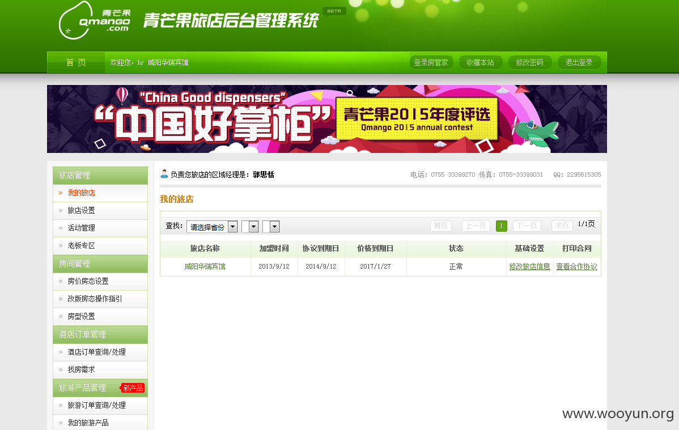Click 状态 column header
The image size is (679, 430).
click(456, 248)
